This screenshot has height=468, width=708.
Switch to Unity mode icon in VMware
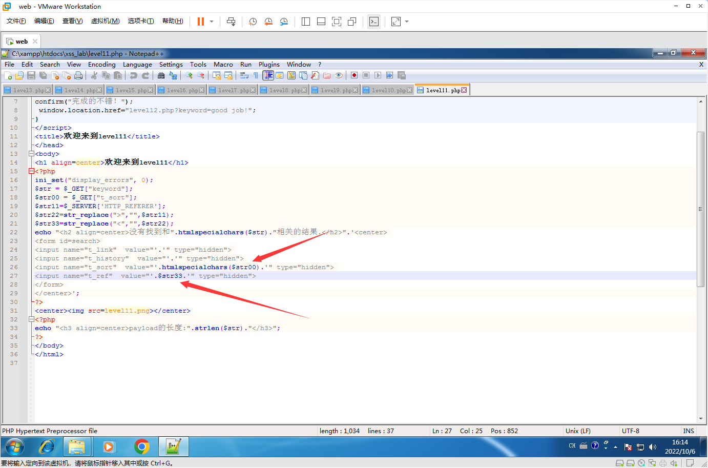352,22
